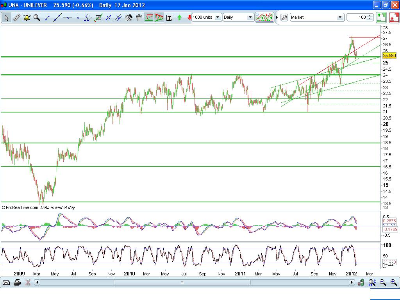Click the UNA - UNILEVER title text
The width and height of the screenshot is (400, 300).
pos(28,5)
